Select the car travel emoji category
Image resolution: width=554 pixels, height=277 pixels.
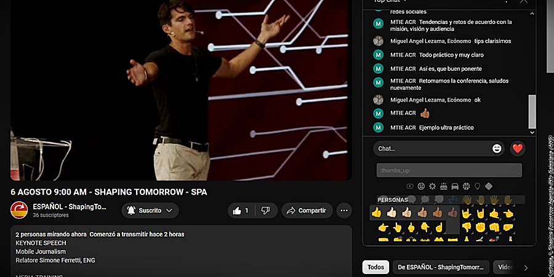click(455, 186)
